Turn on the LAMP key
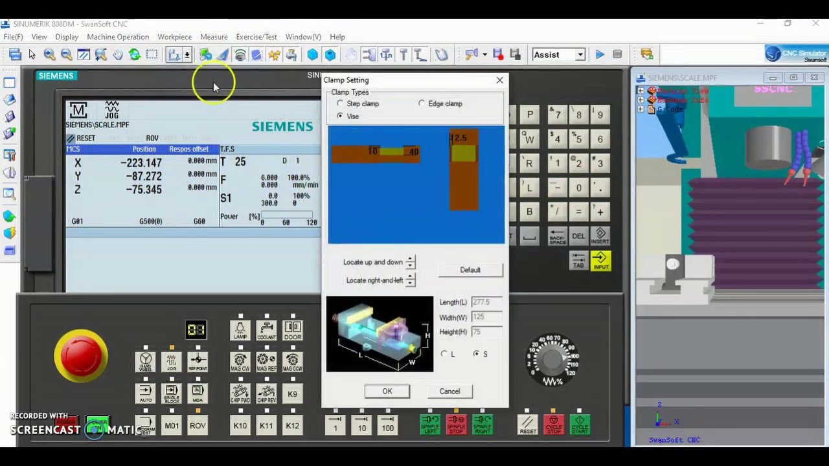The width and height of the screenshot is (829, 466). click(240, 330)
